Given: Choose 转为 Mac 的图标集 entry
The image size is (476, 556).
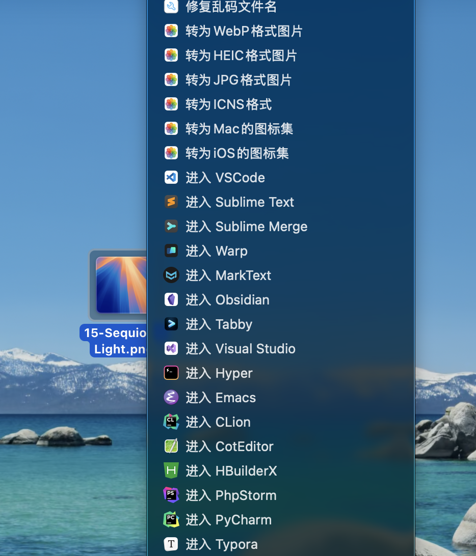Looking at the screenshot, I should [x=239, y=129].
